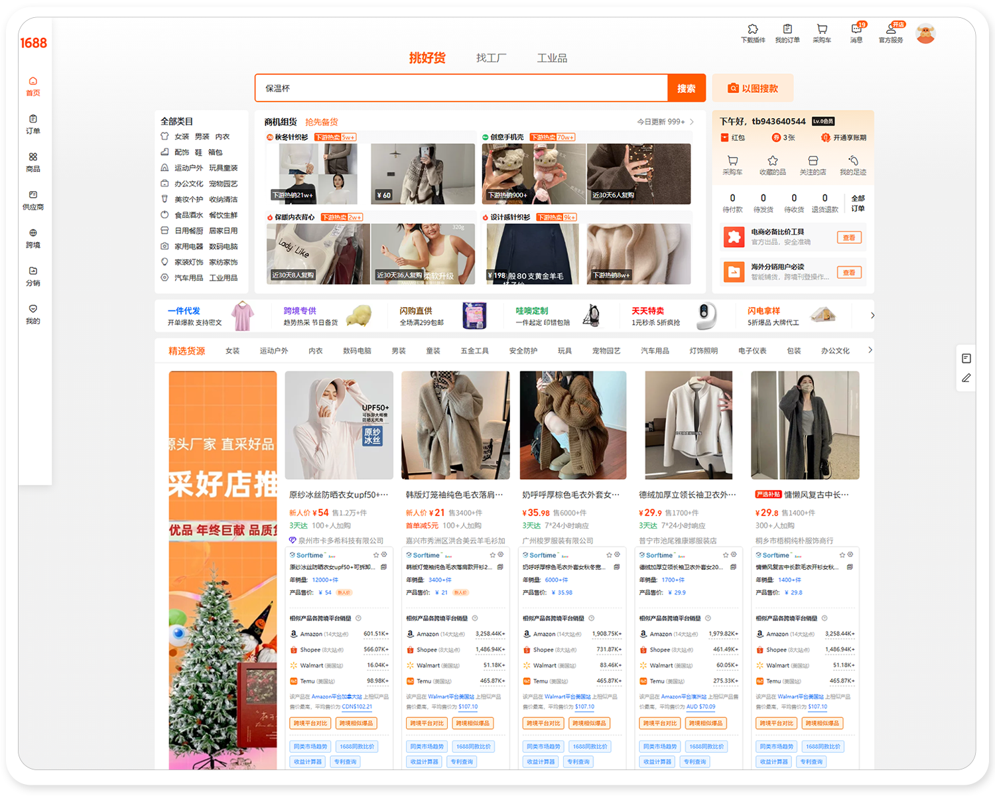The width and height of the screenshot is (995, 796).
Task: Toggle star favorite on 原纱冰丝防晒衣 Sorftime card
Action: coord(376,555)
